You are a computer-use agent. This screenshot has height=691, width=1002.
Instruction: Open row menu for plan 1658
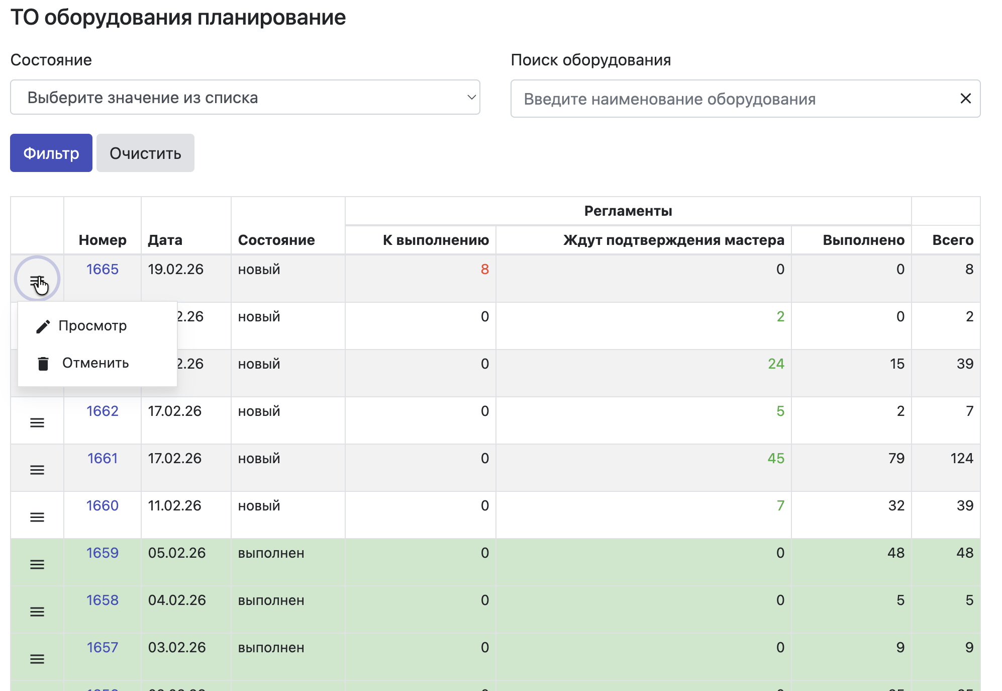[37, 612]
